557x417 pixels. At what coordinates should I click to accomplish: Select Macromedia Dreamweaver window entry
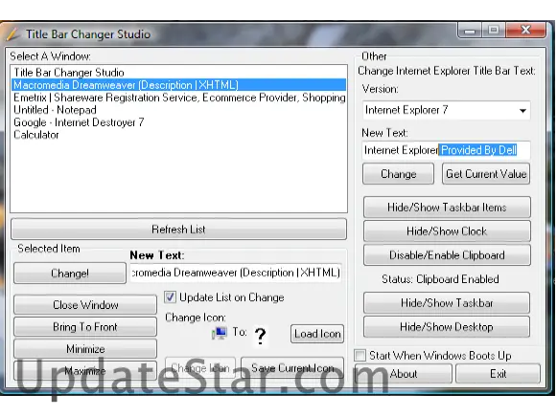click(x=178, y=85)
